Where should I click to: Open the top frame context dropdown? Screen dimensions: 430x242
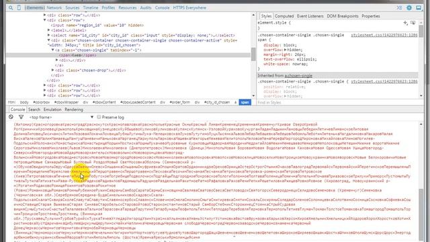point(61,117)
